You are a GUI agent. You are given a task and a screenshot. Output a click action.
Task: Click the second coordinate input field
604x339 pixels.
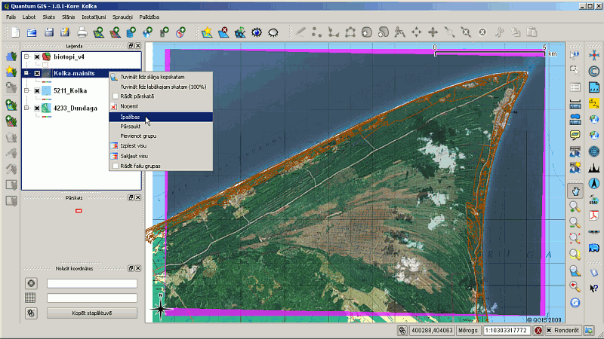click(92, 298)
